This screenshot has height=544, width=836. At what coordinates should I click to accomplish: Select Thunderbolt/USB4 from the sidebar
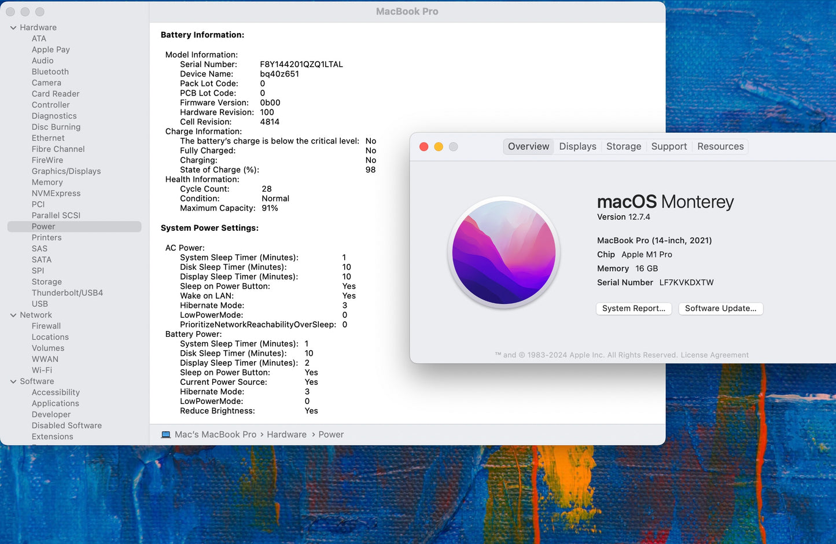click(x=67, y=293)
